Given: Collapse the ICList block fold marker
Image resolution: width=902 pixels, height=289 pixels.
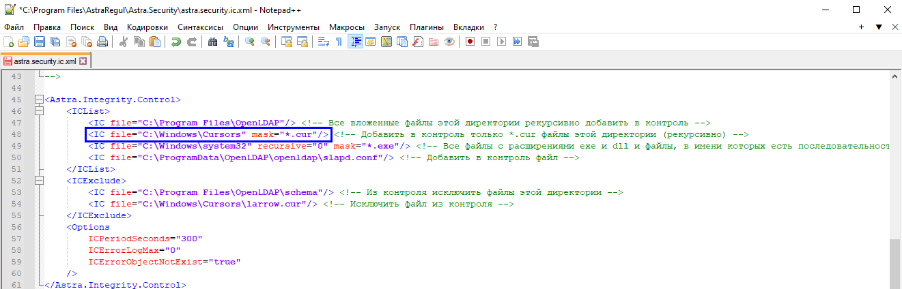Looking at the screenshot, I should 39,111.
